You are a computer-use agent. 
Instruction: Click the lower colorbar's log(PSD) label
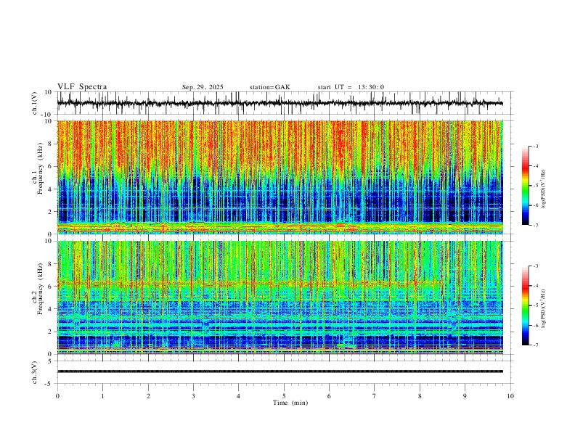click(543, 308)
